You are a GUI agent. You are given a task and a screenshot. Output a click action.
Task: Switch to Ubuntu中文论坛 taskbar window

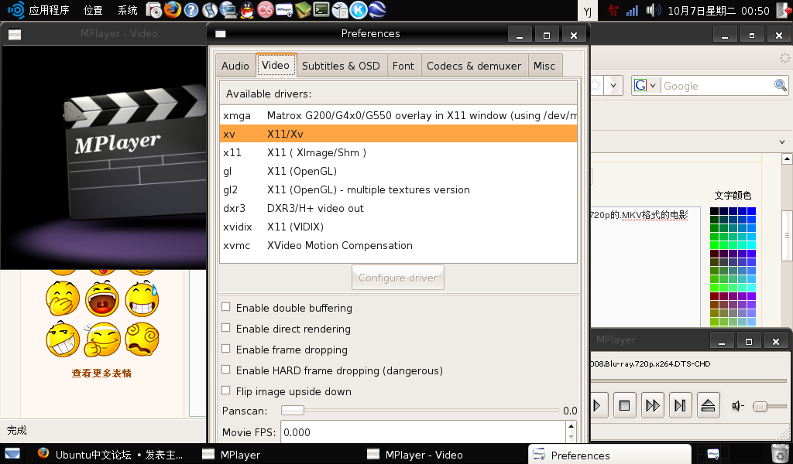[112, 455]
